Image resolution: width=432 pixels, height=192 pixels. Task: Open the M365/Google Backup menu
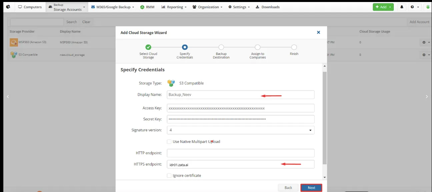tap(113, 7)
